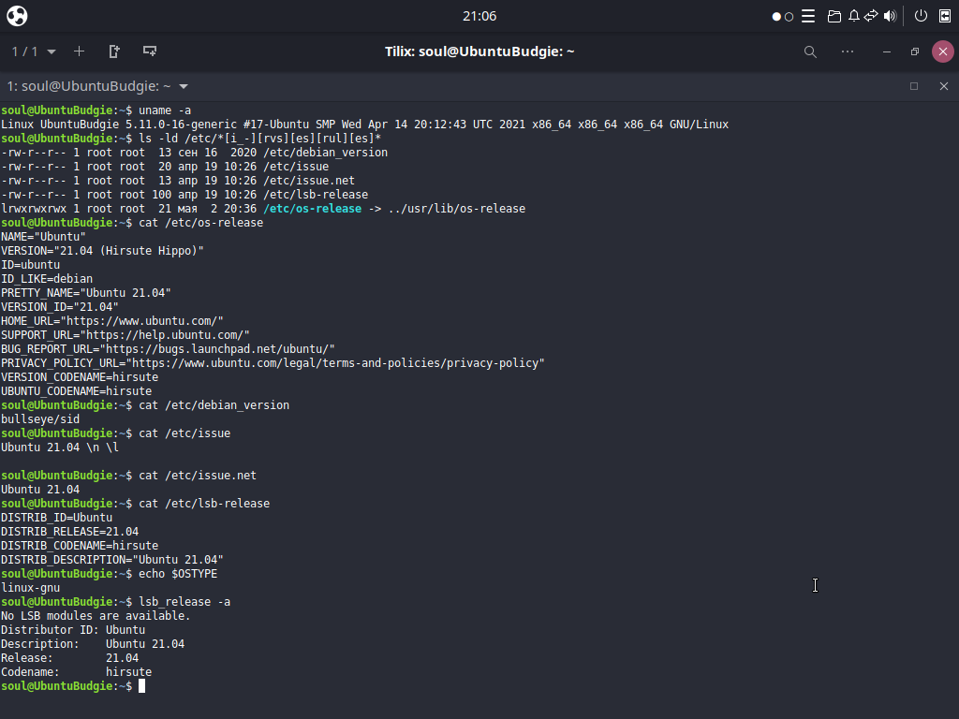This screenshot has height=719, width=959.
Task: Click DISTRIB_CODENAME=hirsute line
Action: tap(80, 546)
